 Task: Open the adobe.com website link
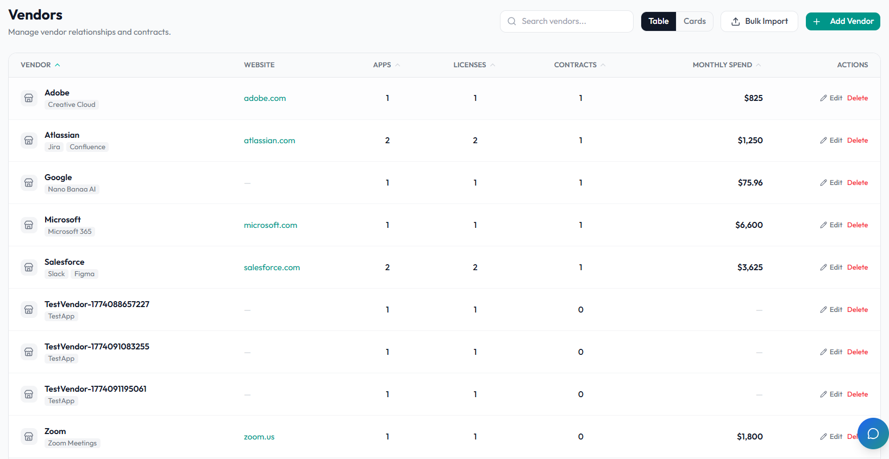coord(265,98)
